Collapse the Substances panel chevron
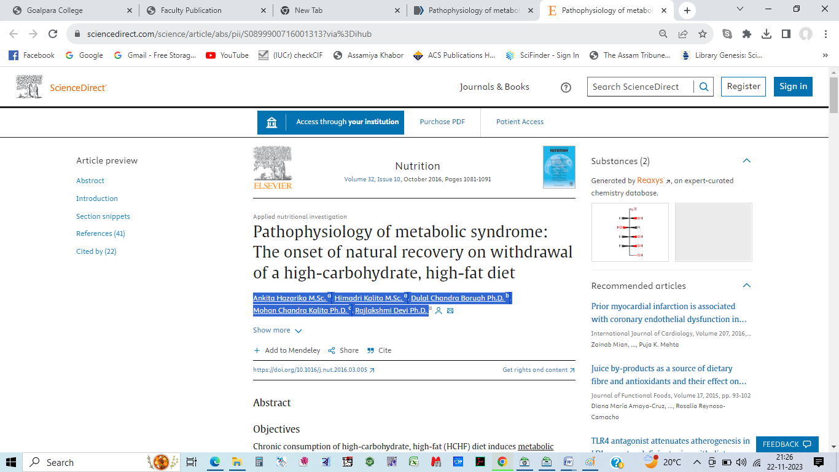Viewport: 839px width, 472px height. (746, 161)
